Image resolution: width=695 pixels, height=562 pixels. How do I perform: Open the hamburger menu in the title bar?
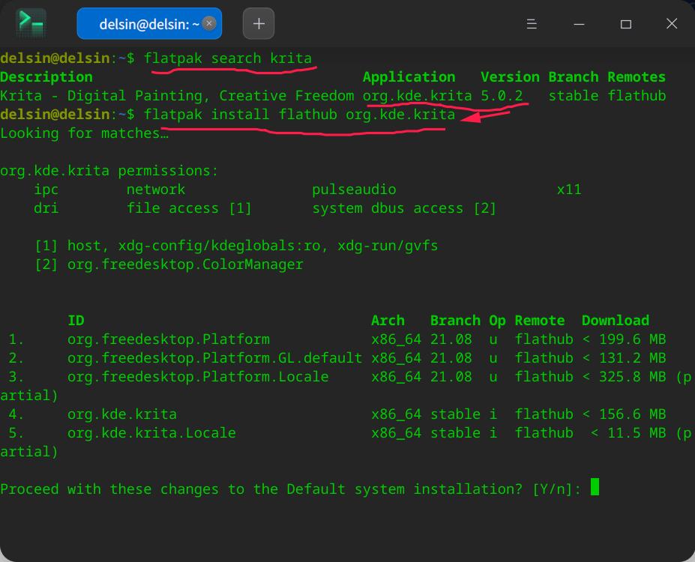(x=532, y=24)
